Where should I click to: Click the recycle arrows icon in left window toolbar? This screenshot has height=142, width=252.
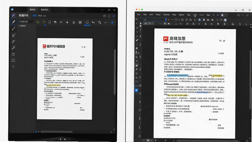tap(74, 22)
